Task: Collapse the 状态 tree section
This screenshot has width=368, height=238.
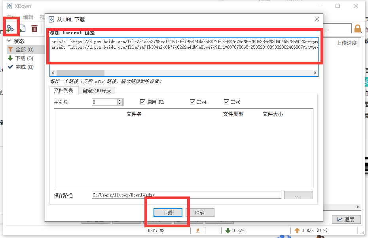Action: (9, 41)
